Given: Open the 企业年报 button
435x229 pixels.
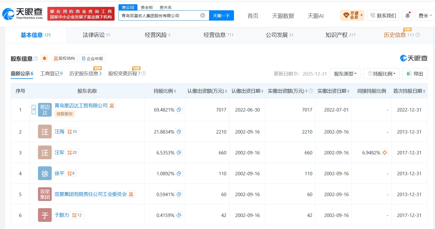Looking at the screenshot, I should tap(92, 58).
